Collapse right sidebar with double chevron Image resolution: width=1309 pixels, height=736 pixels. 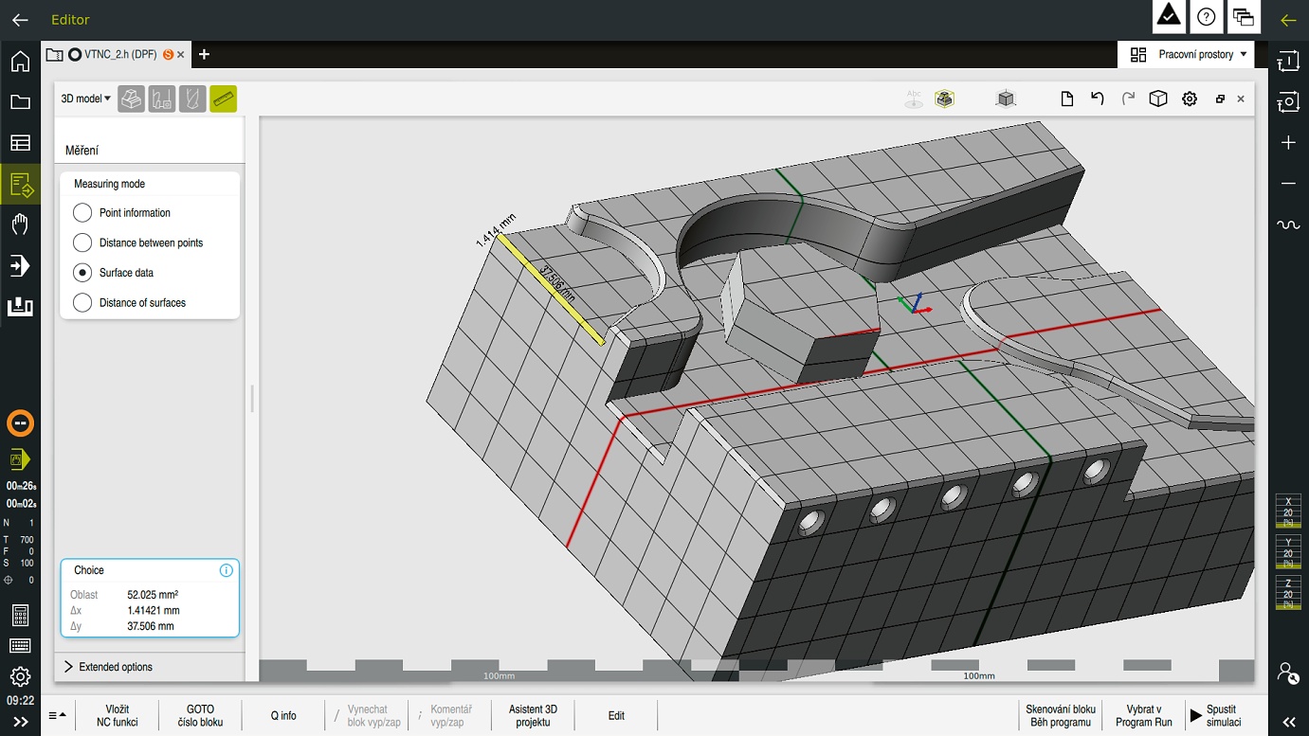click(x=1288, y=722)
